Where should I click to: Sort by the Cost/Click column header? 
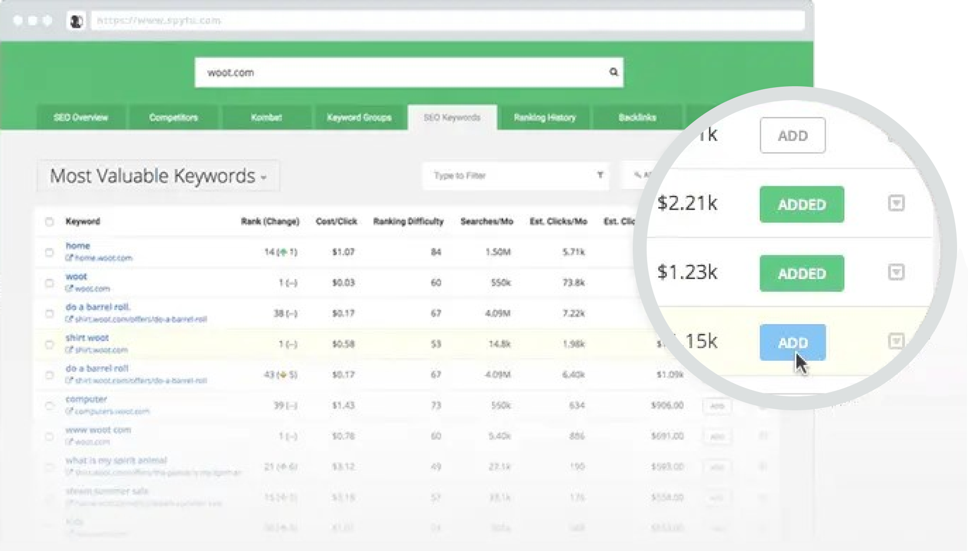click(336, 221)
